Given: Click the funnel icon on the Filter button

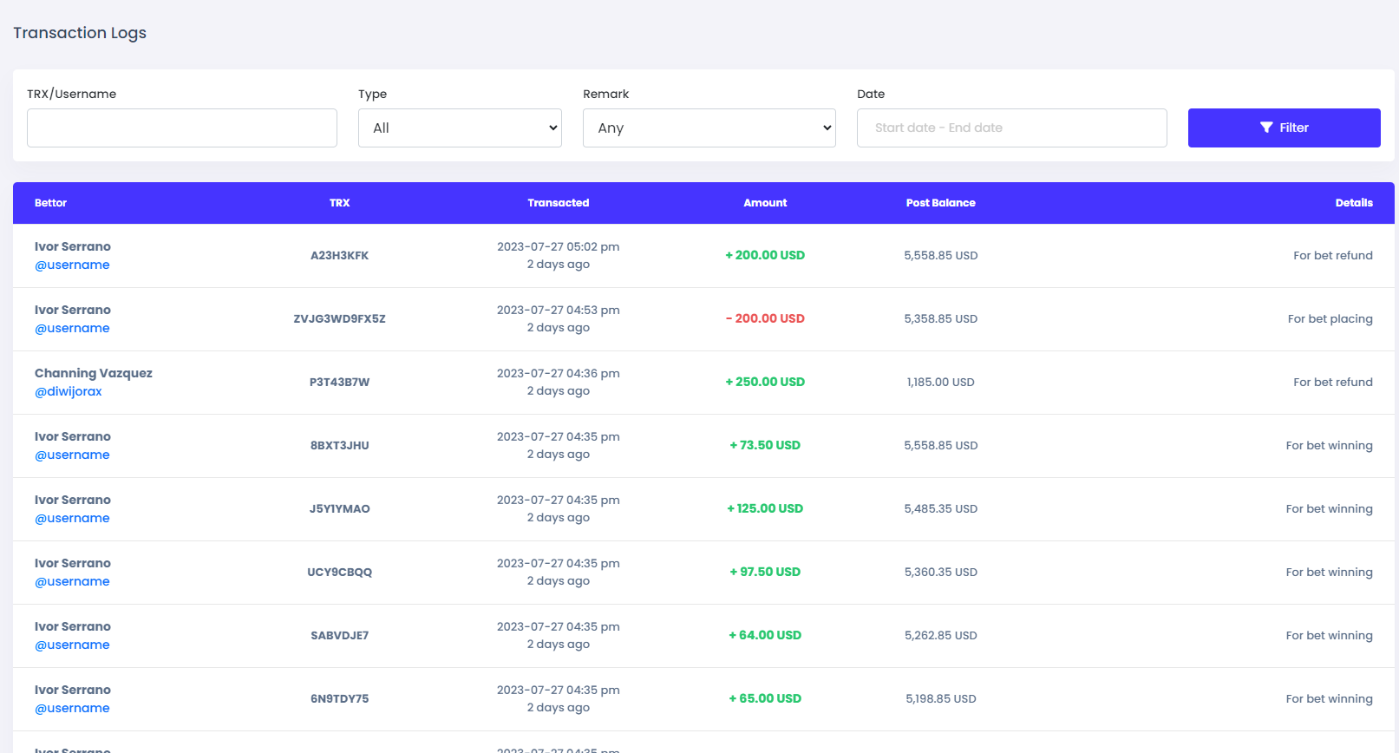Looking at the screenshot, I should click(x=1266, y=128).
